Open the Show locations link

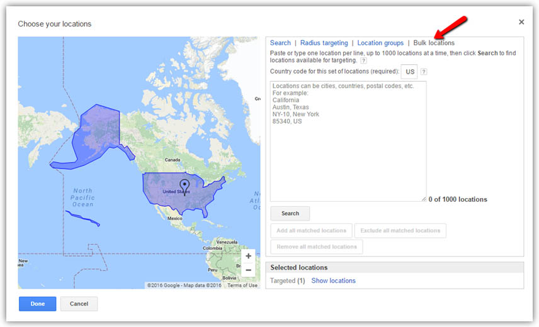[x=334, y=280]
